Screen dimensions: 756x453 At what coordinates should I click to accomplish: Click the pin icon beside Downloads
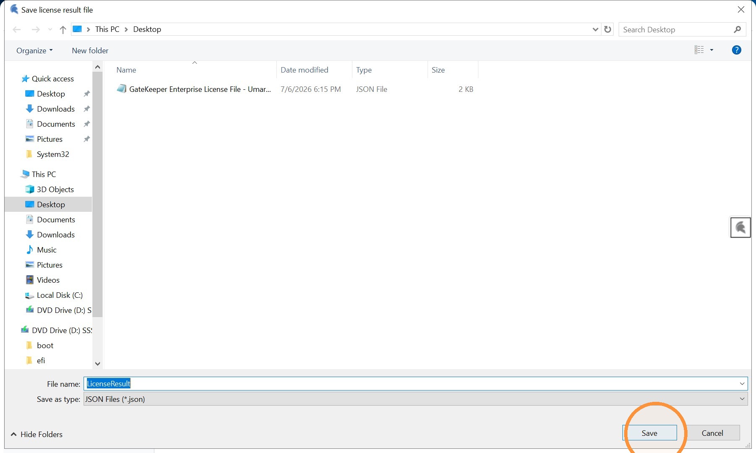pos(87,109)
